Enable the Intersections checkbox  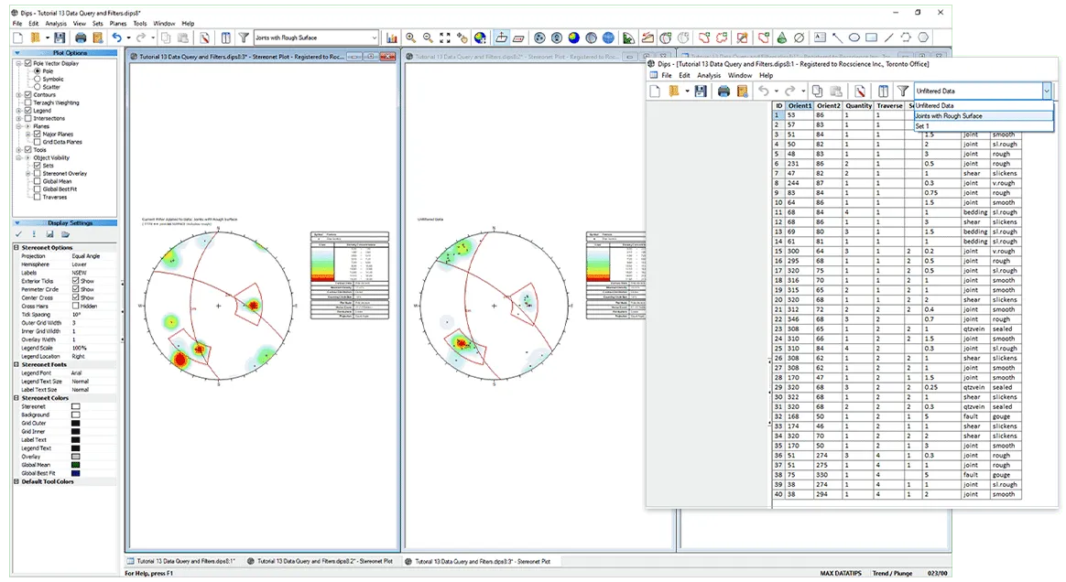pyautogui.click(x=27, y=118)
